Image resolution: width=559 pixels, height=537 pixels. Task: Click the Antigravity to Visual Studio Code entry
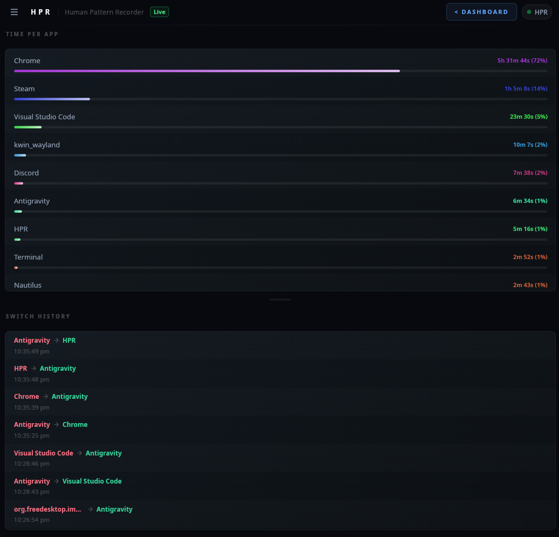pos(280,486)
